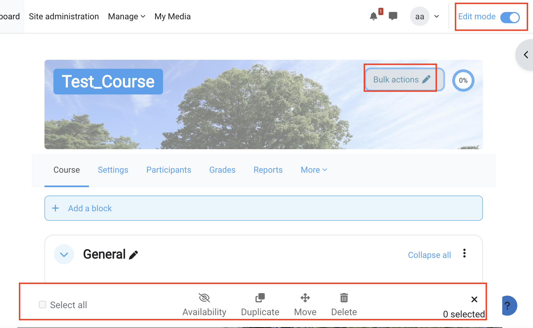This screenshot has width=533, height=328.
Task: Open the notifications bell
Action: point(374,16)
